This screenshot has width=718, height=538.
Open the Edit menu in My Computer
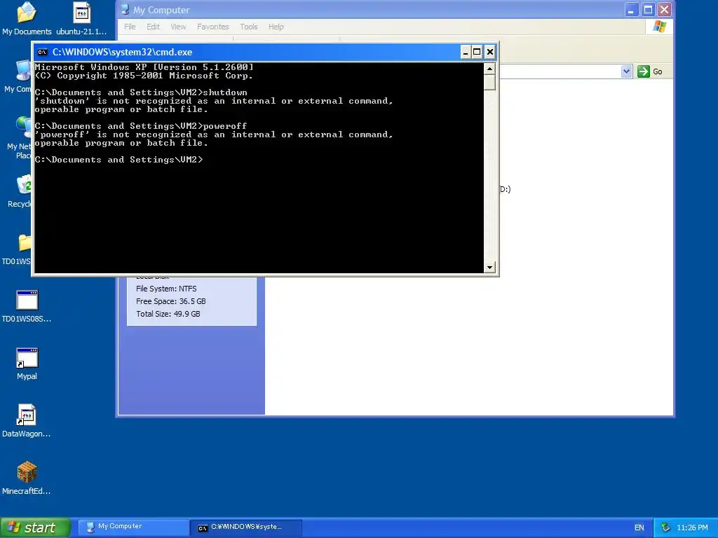click(153, 27)
